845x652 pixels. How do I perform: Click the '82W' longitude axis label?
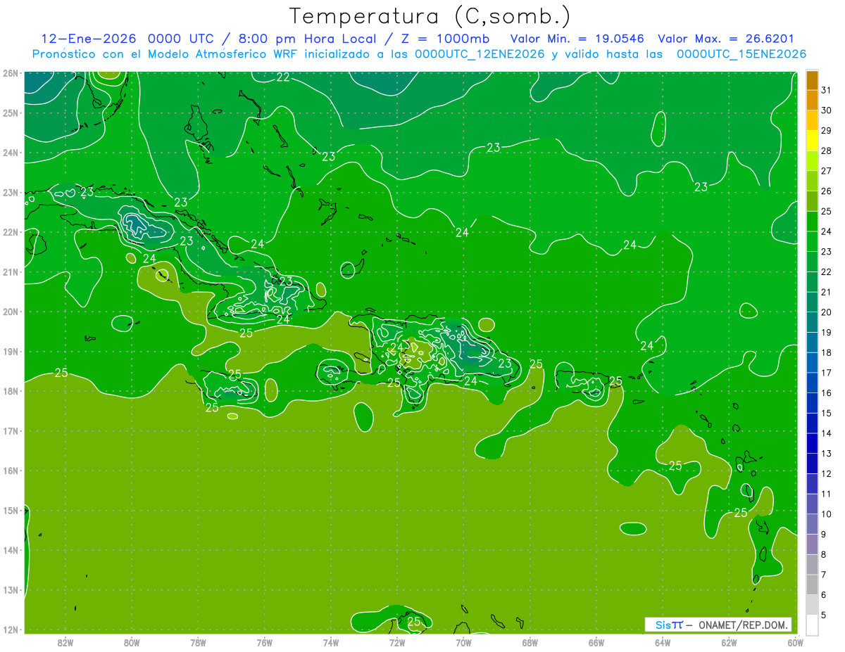pos(65,642)
